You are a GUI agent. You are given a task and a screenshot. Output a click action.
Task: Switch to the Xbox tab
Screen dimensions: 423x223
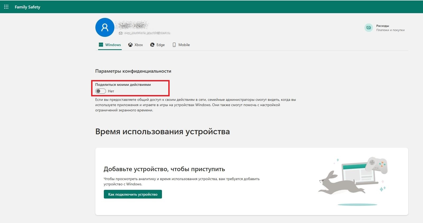coord(136,45)
